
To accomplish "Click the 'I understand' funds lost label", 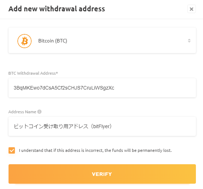I will coord(95,150).
